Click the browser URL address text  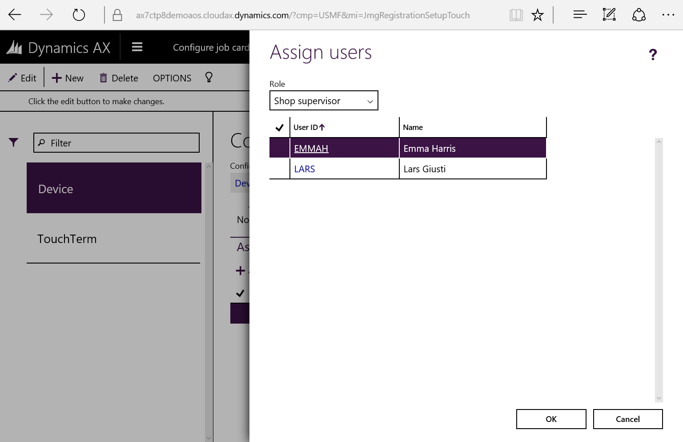(303, 15)
